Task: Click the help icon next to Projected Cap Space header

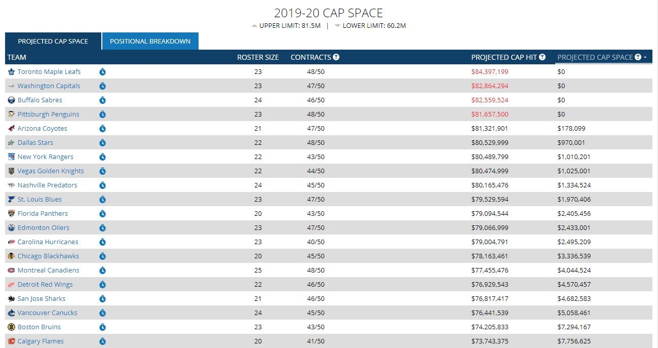Action: (x=638, y=57)
